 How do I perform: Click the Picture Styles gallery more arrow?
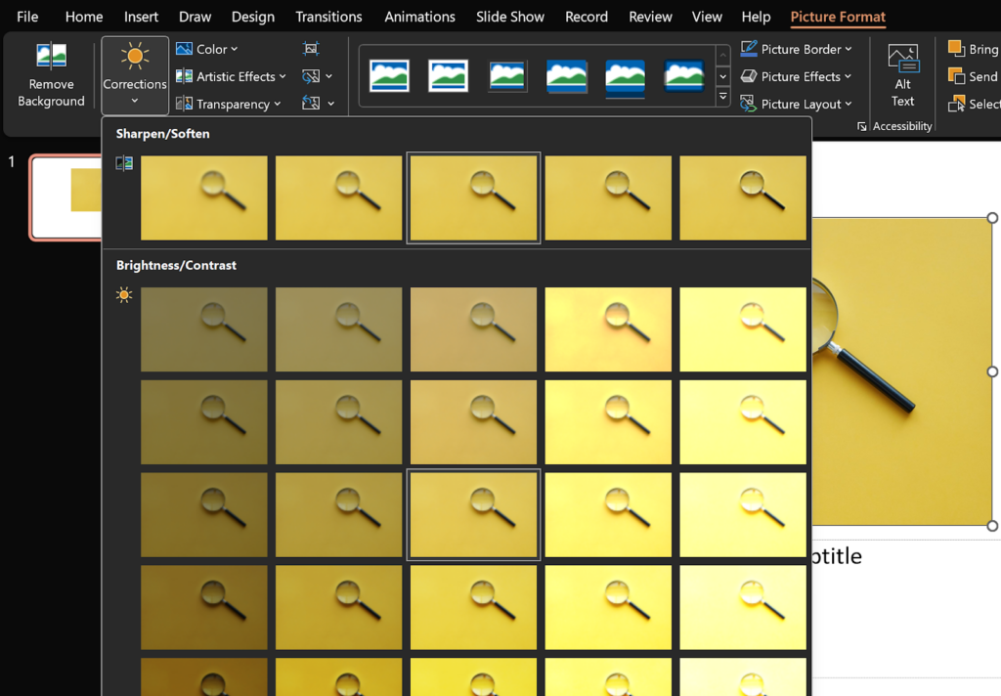click(x=722, y=95)
